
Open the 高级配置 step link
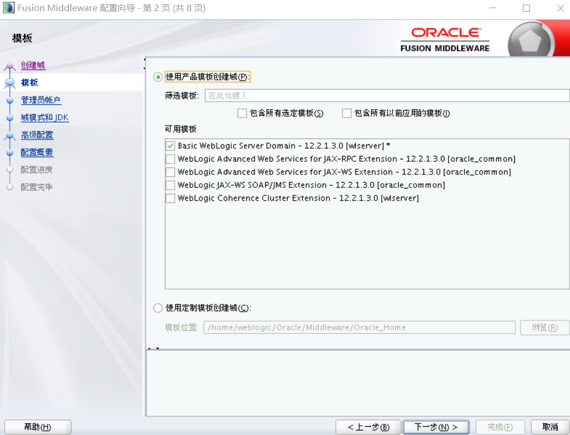pos(37,135)
